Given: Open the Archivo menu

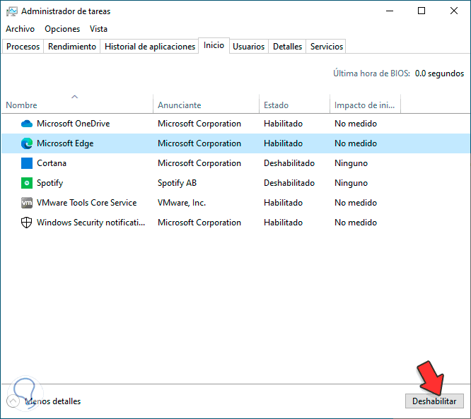Looking at the screenshot, I should tap(20, 29).
